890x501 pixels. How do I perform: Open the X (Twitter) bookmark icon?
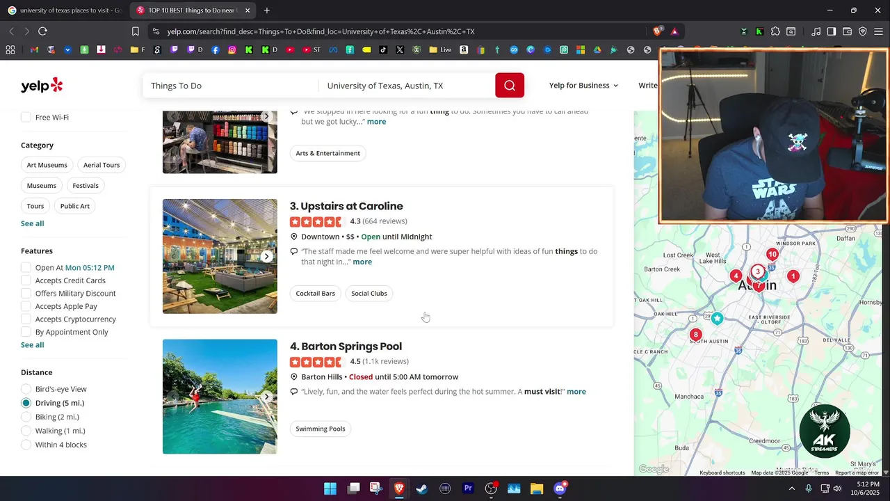click(400, 50)
